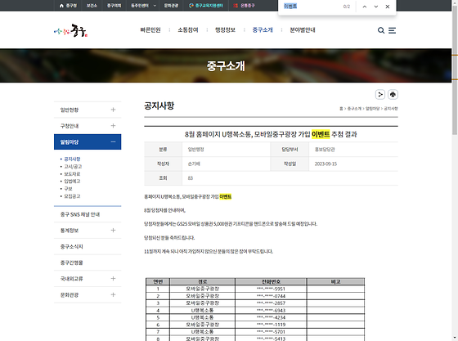
Task: Click phone number ending 6943 in table
Action: point(271,311)
